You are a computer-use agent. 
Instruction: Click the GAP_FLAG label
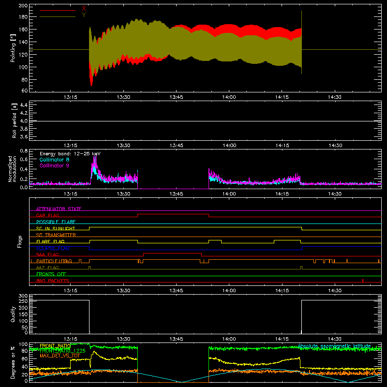(47, 215)
